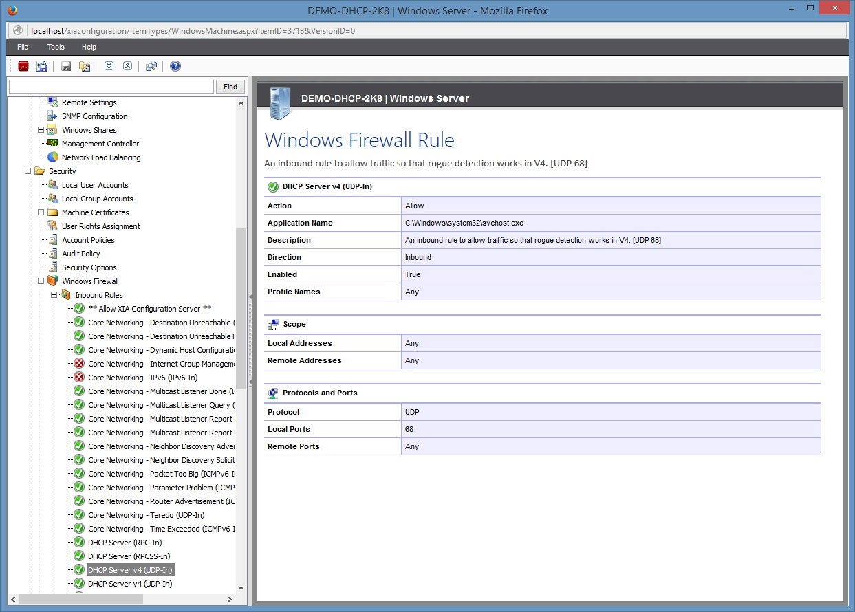Click inside the search text field
855x612 pixels.
110,86
